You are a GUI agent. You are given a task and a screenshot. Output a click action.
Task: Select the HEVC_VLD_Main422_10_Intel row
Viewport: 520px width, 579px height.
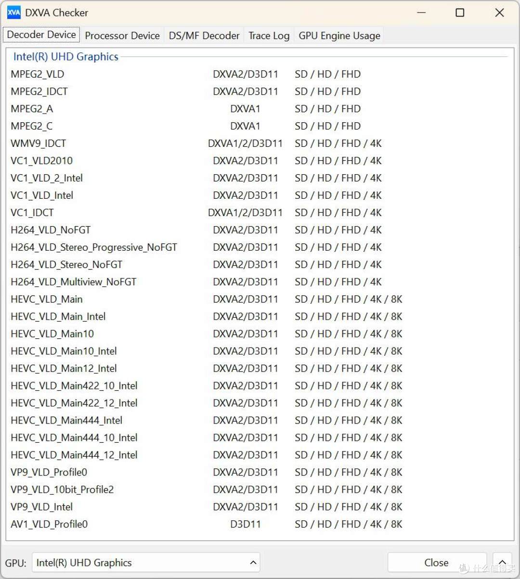(259, 386)
